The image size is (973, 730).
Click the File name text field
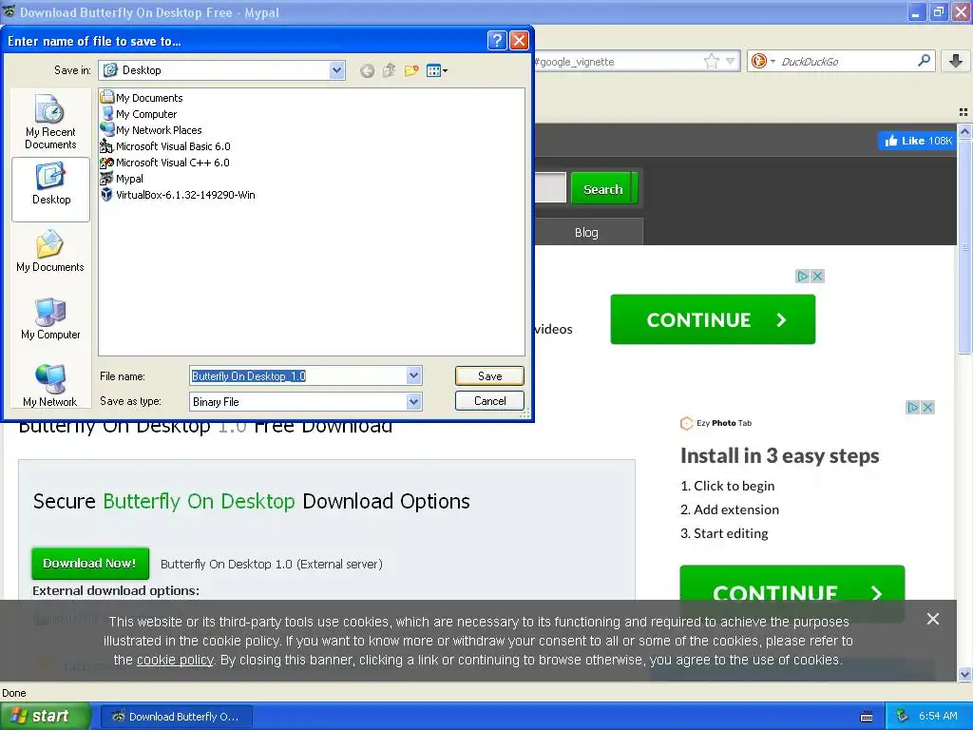297,375
